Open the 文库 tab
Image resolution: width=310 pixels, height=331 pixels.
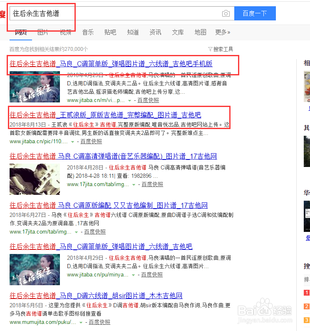coord(178,32)
